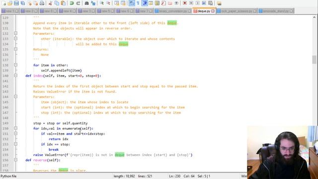The height and width of the screenshot is (179, 318).
Task: Close the deque.py tab with its X
Action: pos(213,11)
